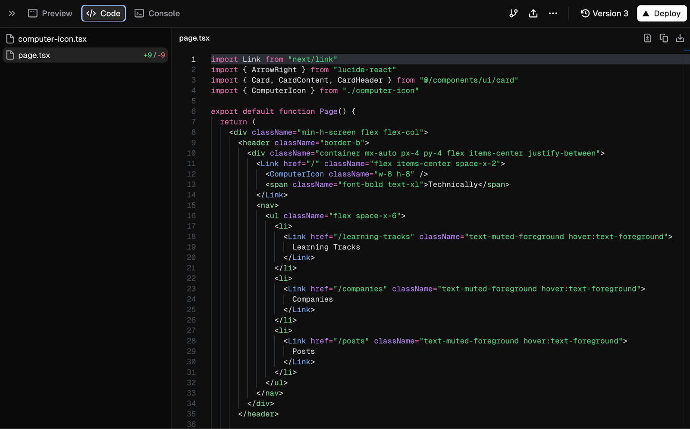Open the ellipsis more-options menu
This screenshot has height=429, width=690.
[x=553, y=13]
